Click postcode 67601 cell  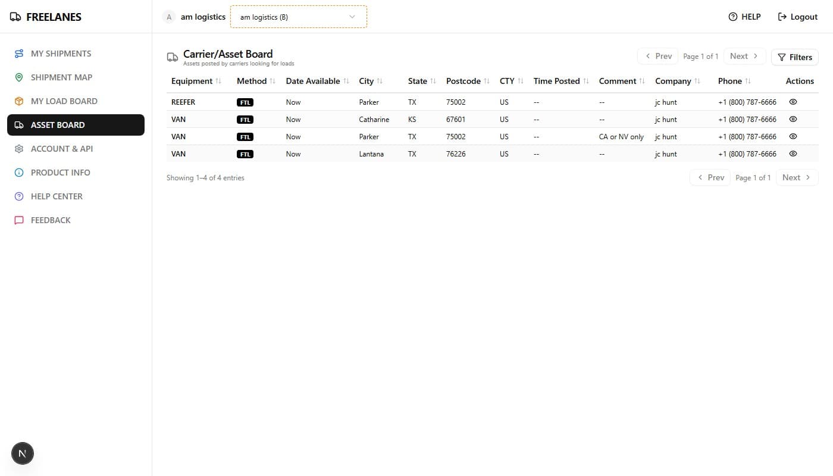click(x=456, y=120)
